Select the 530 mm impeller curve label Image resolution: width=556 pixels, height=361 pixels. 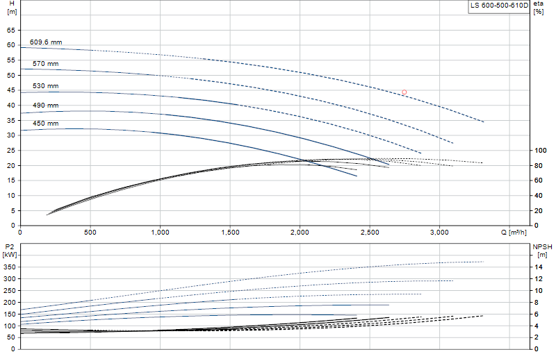click(x=45, y=86)
